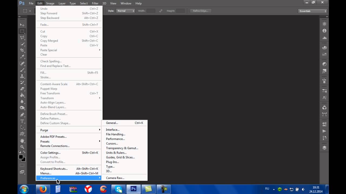Select the Blur tool

pos(22,102)
